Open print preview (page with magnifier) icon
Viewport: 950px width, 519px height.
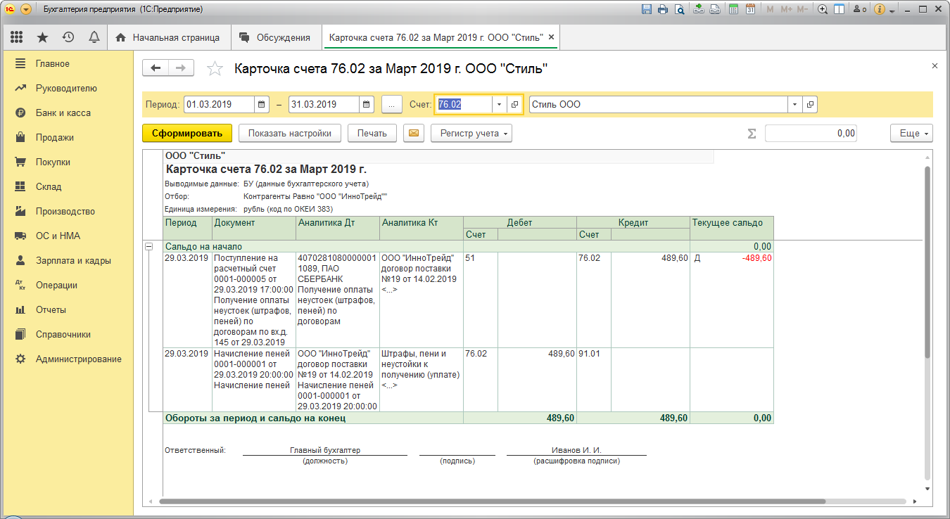tap(679, 9)
